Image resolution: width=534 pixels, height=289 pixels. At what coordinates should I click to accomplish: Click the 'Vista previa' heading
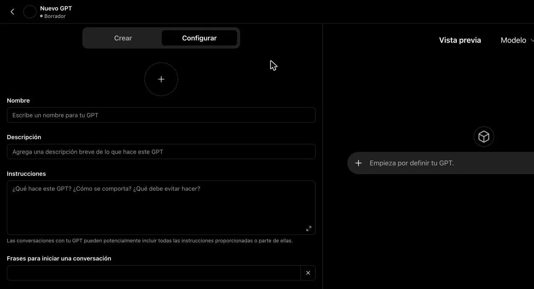[460, 40]
